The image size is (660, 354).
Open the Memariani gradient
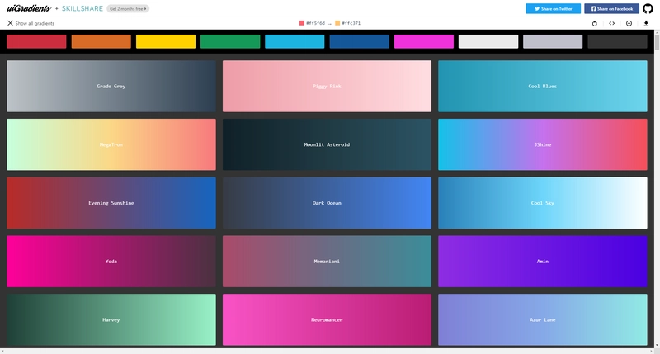pyautogui.click(x=327, y=261)
